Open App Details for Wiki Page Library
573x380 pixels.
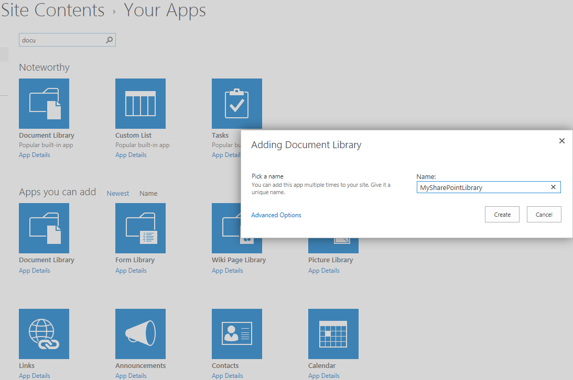point(228,271)
